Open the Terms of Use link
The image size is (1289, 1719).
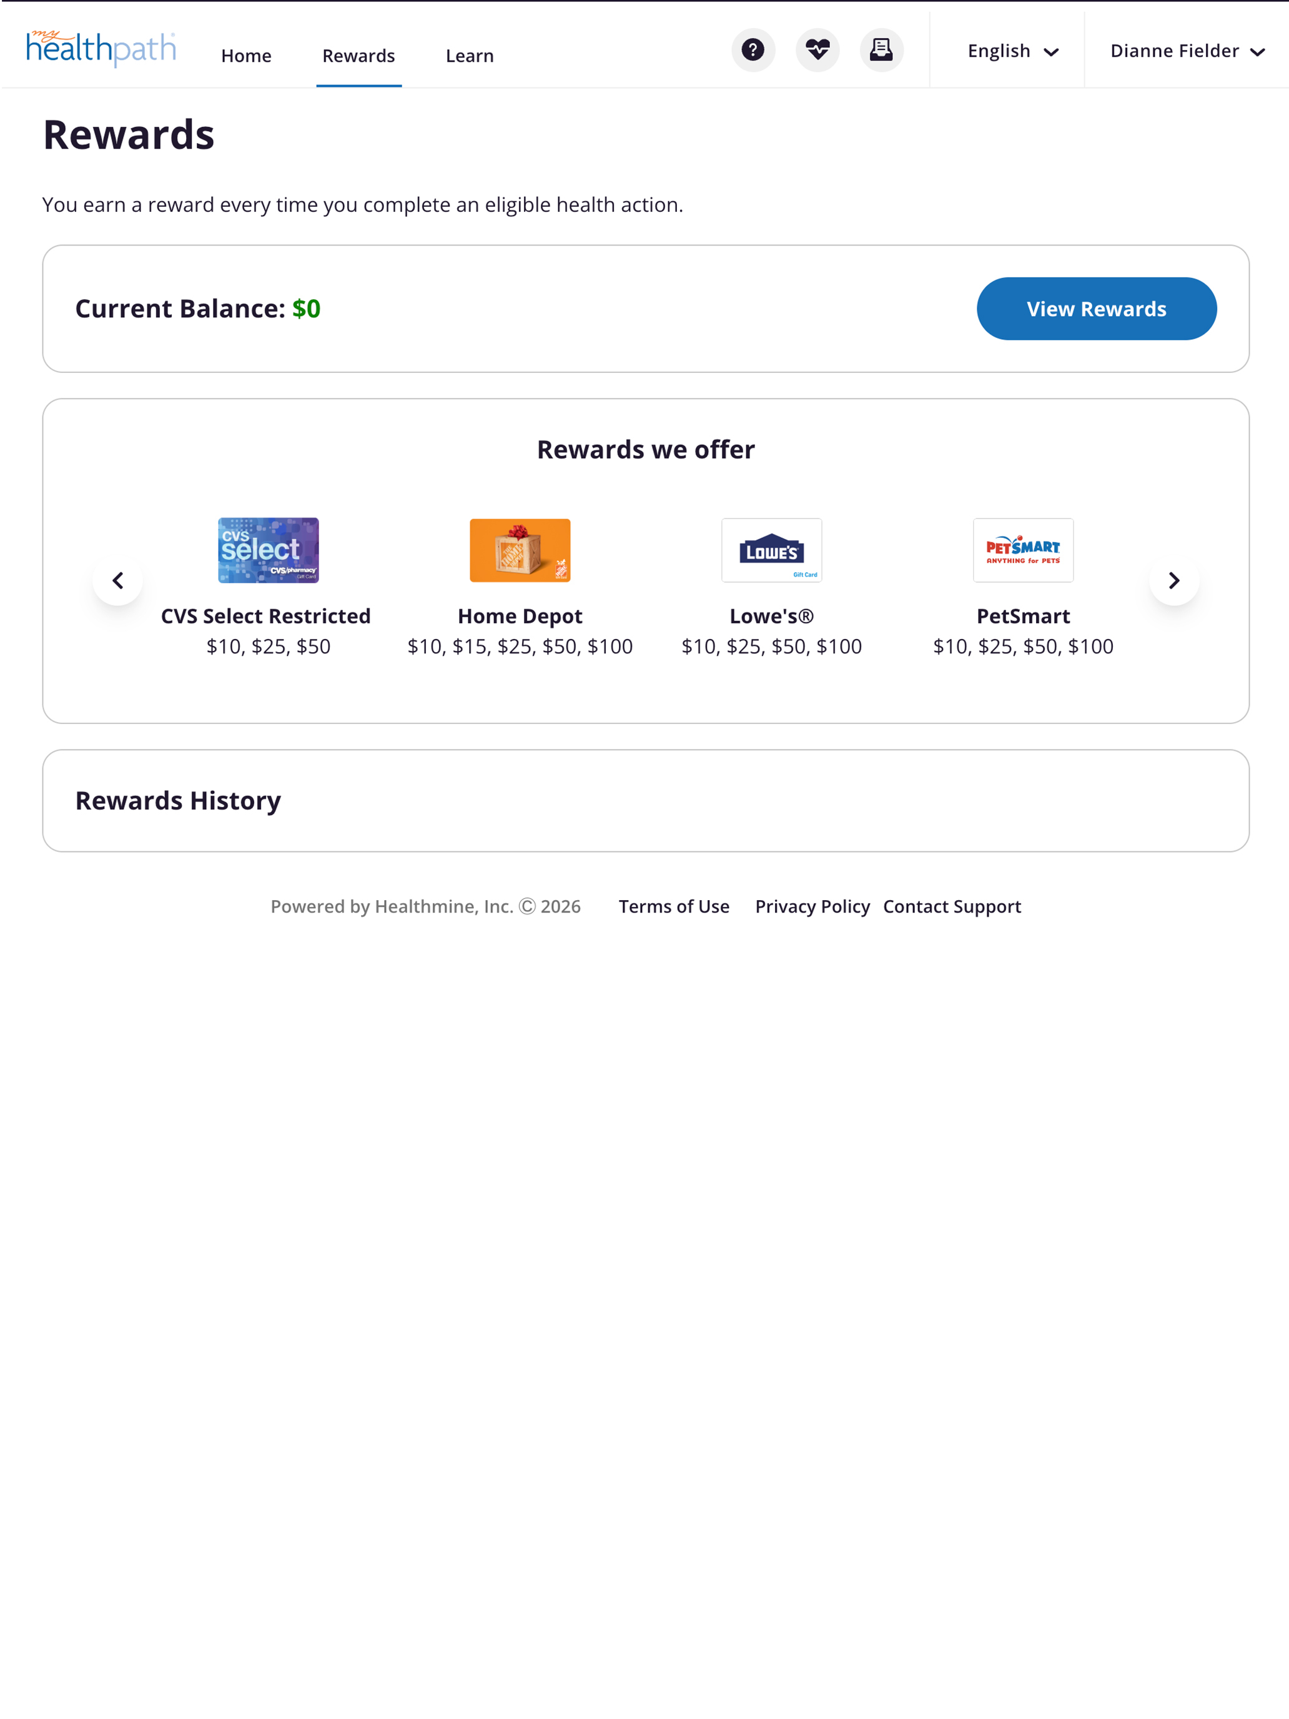[674, 906]
